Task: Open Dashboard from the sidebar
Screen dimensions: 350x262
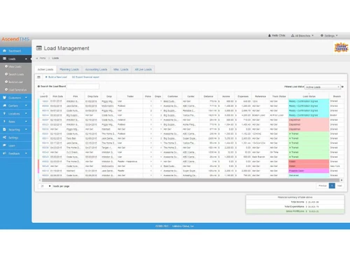Action: pyautogui.click(x=15, y=51)
